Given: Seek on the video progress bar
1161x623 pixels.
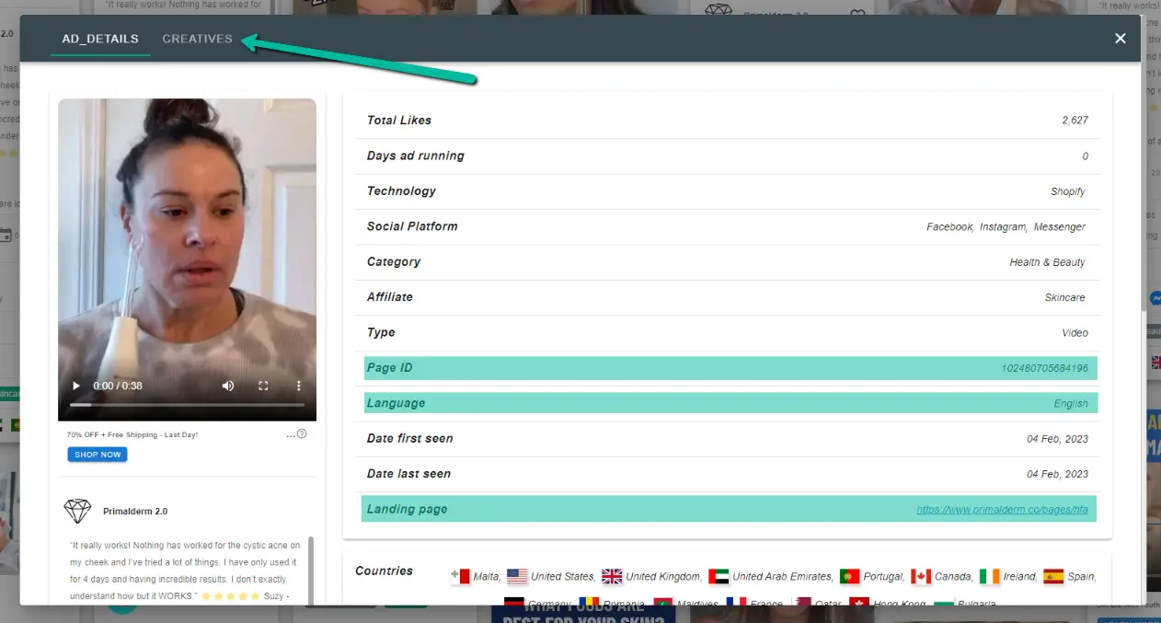Looking at the screenshot, I should click(x=187, y=405).
